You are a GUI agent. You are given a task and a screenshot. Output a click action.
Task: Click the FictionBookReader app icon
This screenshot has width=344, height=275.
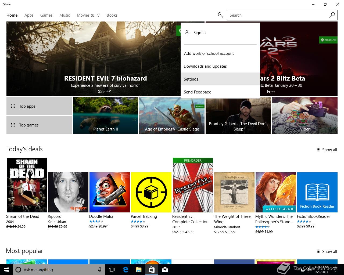click(317, 192)
